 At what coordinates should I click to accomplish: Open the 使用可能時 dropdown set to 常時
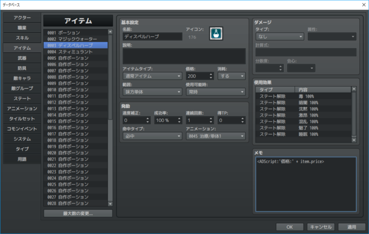pyautogui.click(x=216, y=92)
